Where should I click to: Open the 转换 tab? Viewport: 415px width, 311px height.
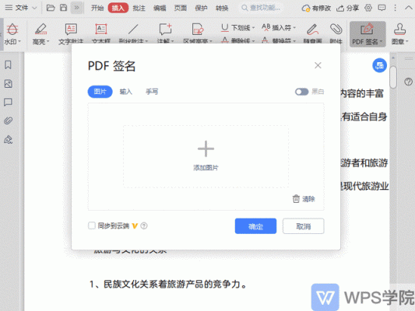coord(222,8)
